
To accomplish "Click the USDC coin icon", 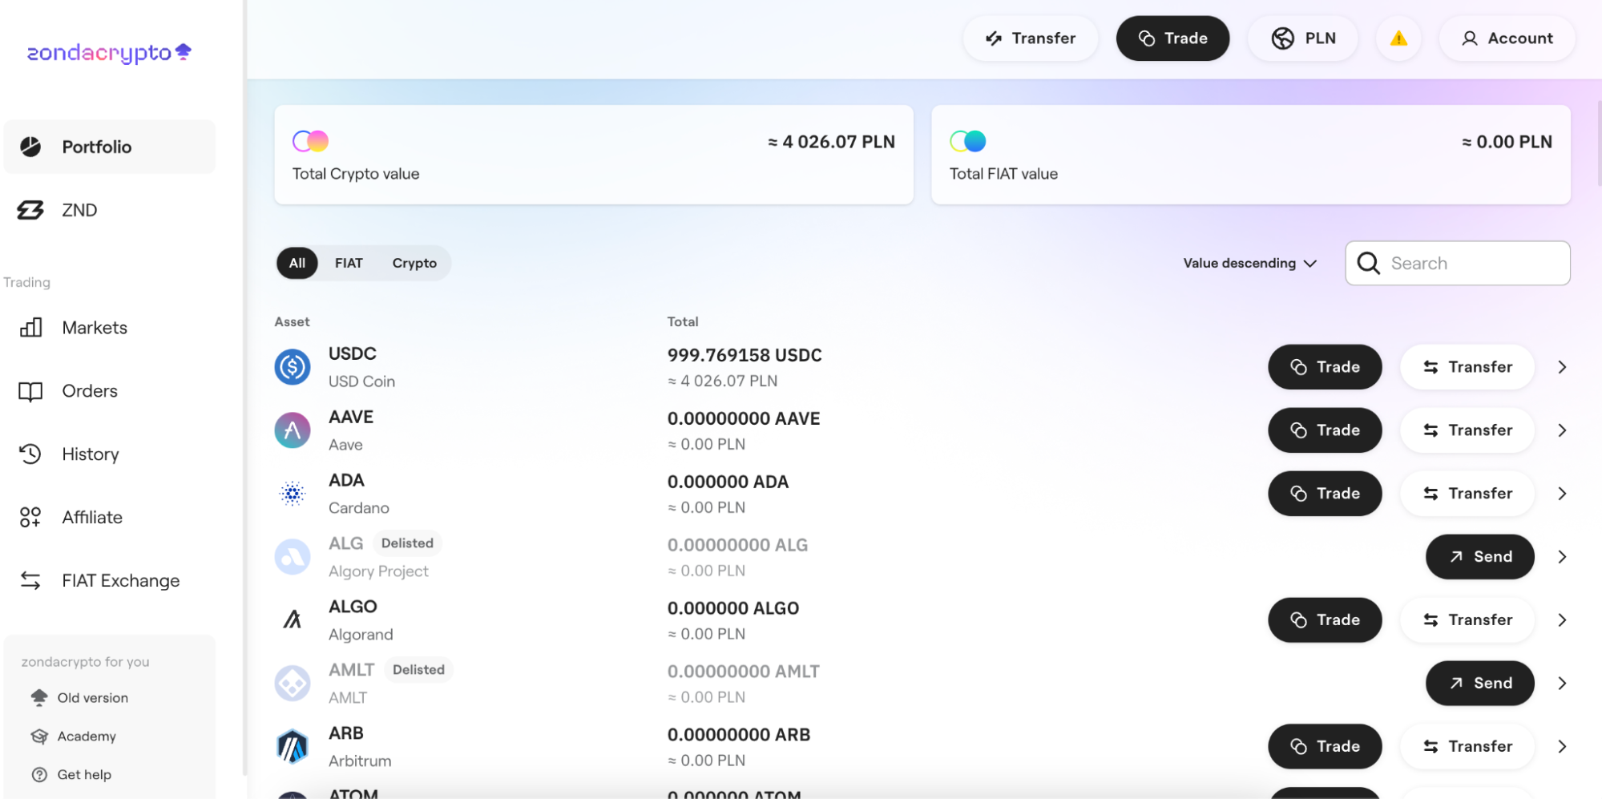I will click(293, 367).
